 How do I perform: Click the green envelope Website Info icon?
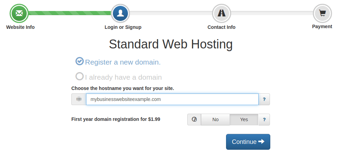pyautogui.click(x=19, y=13)
